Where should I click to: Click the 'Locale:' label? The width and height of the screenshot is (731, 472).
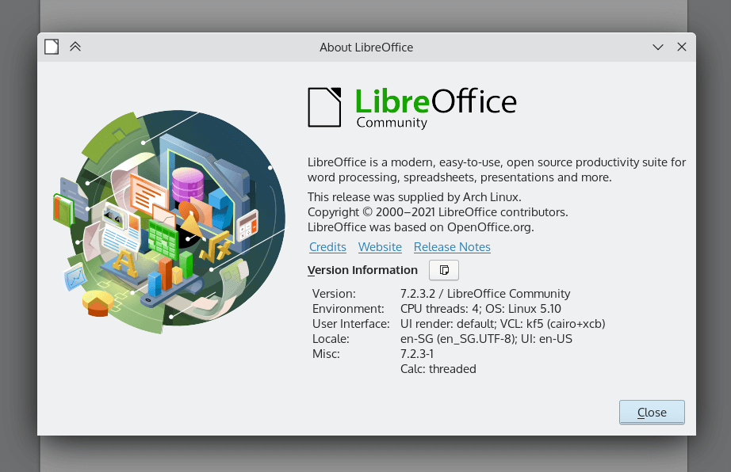pyautogui.click(x=331, y=339)
